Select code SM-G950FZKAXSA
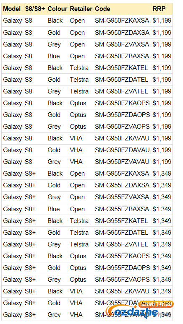183x324 pixels. 122,21
